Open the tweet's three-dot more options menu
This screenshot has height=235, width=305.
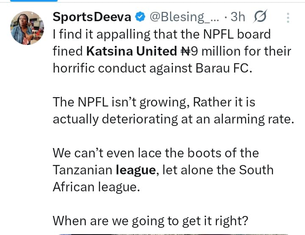[288, 17]
